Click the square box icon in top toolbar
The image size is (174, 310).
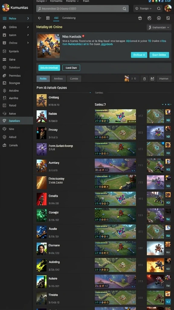coord(168,18)
